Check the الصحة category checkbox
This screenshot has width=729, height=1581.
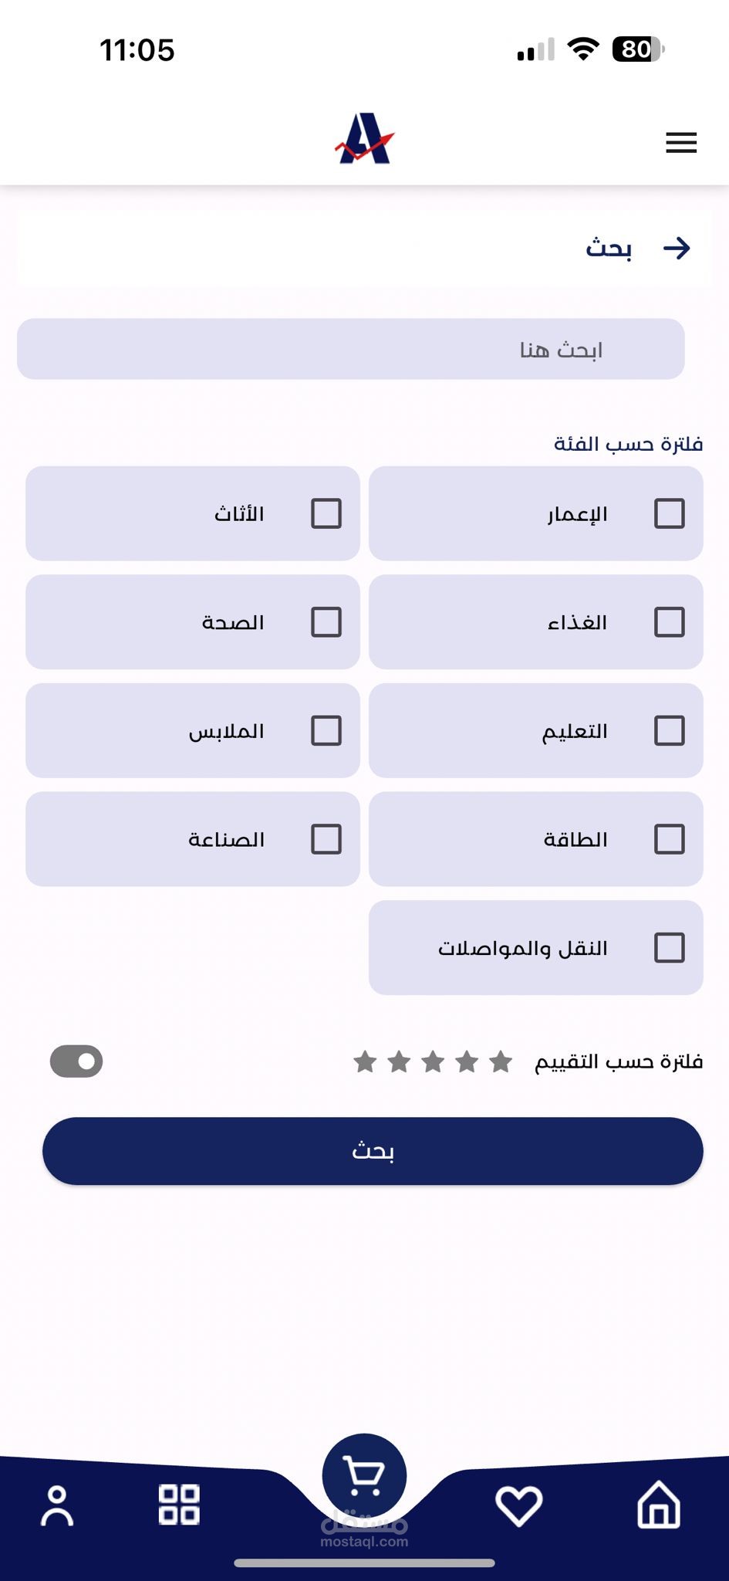tap(326, 622)
